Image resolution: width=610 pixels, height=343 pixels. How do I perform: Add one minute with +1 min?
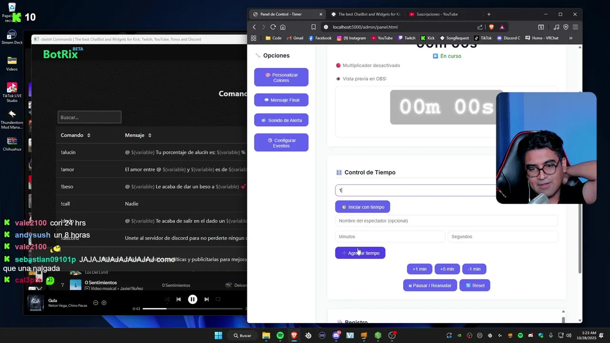click(x=419, y=269)
